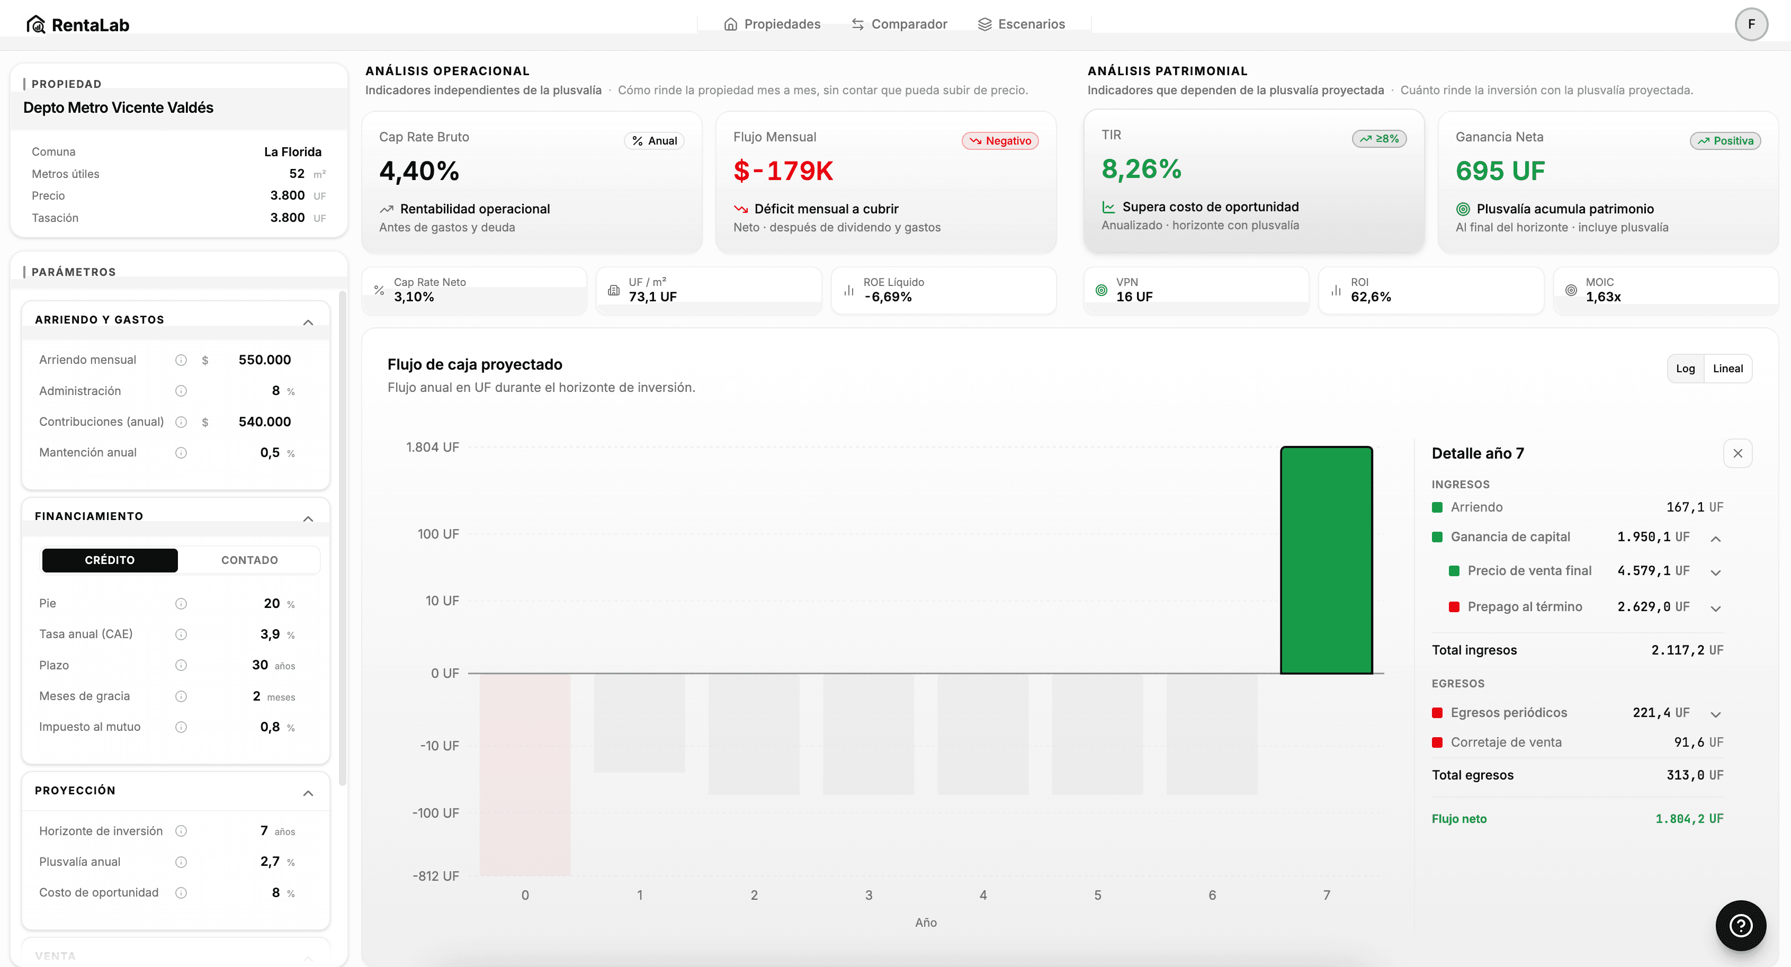Screen dimensions: 1791x967
Task: Click property title Depto Metro Vicente Valdés
Action: [x=118, y=108]
